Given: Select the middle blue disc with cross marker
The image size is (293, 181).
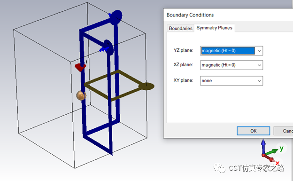Looking at the screenshot, I should click(108, 47).
